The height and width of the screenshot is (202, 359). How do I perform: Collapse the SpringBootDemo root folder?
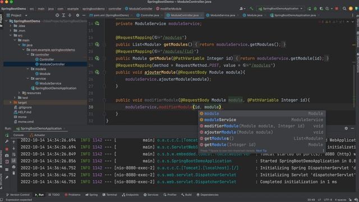pyautogui.click(x=6, y=21)
